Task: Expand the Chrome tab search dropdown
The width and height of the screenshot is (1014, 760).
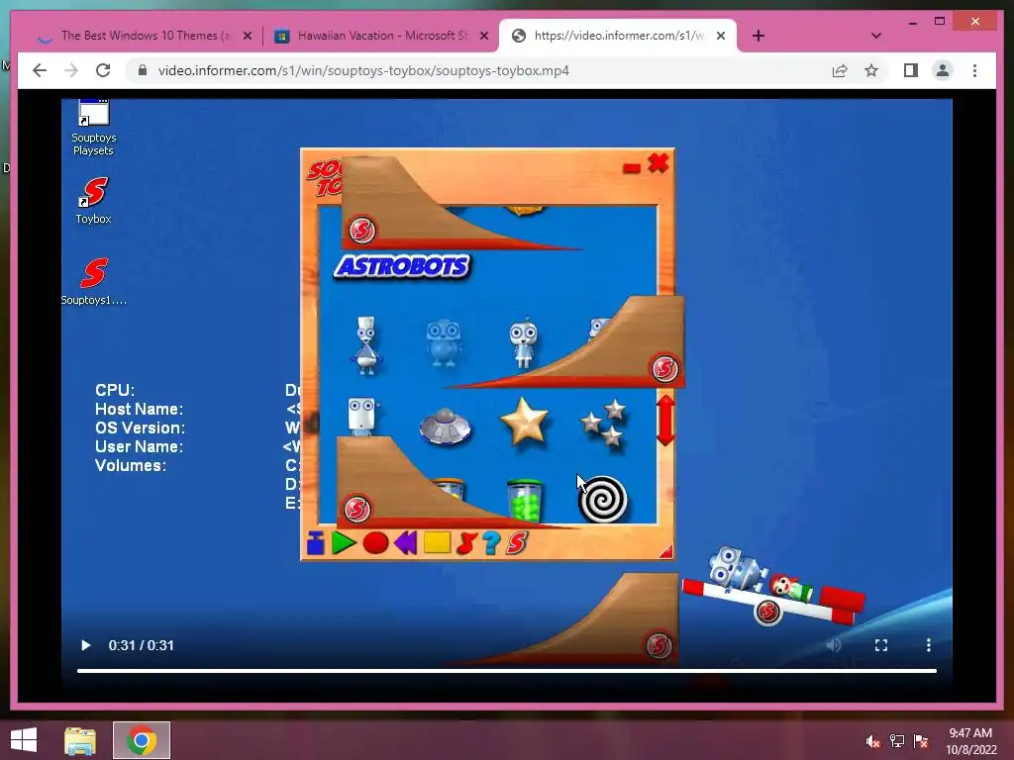Action: pyautogui.click(x=876, y=36)
